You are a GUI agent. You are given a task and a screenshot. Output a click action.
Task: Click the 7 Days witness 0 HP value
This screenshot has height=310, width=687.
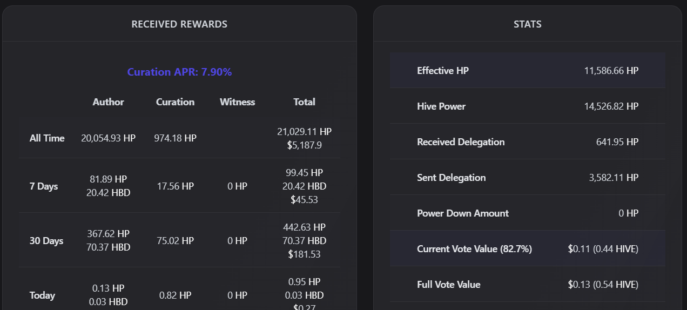237,186
